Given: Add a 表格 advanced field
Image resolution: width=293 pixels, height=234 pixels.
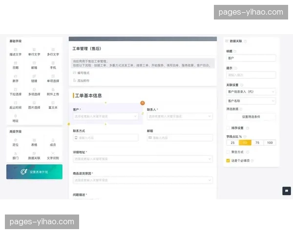Looking at the screenshot, I should tap(34, 142).
